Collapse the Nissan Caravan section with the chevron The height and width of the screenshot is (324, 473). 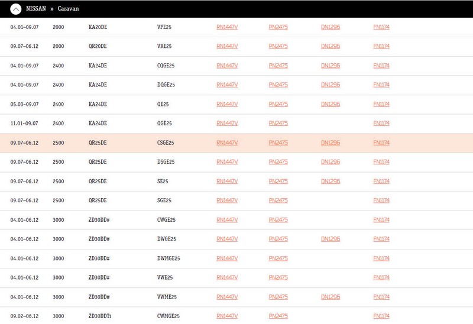tap(16, 9)
